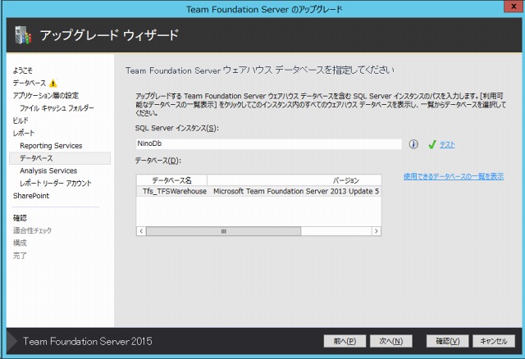Click the horizontal scrollbar left arrow
This screenshot has width=525, height=359.
click(141, 231)
